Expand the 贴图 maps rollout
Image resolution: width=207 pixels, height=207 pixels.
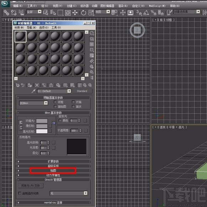click(x=53, y=171)
